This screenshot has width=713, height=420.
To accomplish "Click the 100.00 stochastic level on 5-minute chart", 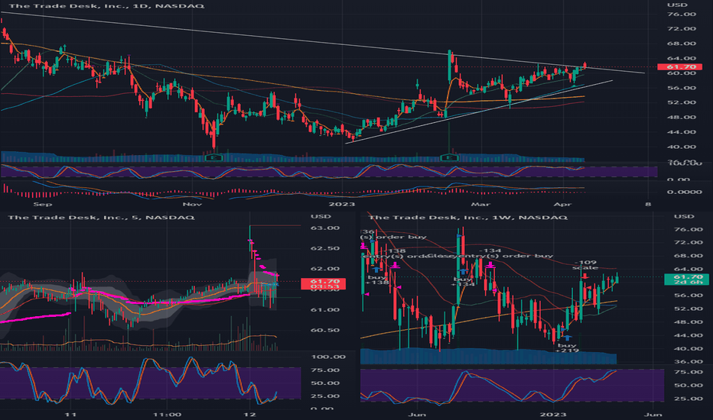I will 327,357.
